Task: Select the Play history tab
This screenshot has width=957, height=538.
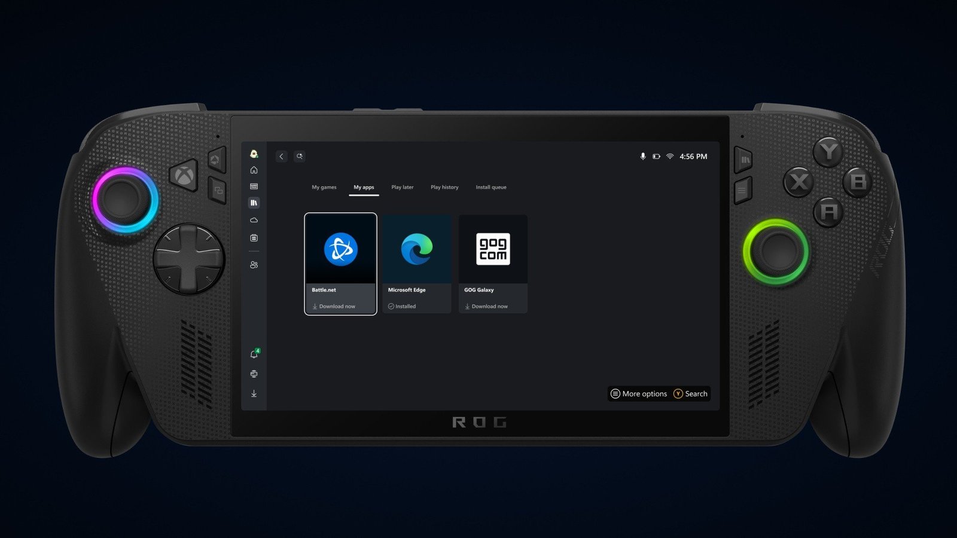Action: tap(444, 187)
